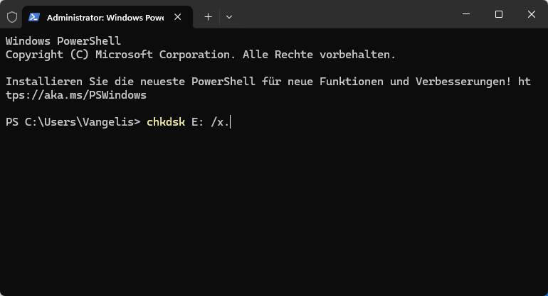Click the Microsoft Corporation copyright line
Image resolution: width=548 pixels, height=296 pixels.
tap(200, 54)
